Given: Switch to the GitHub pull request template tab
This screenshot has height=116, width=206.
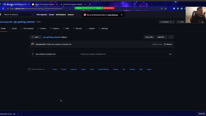Looking at the screenshot, I should tap(73, 4).
